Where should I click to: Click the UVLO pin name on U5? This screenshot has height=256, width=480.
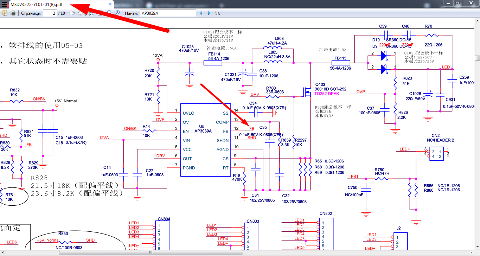(188, 113)
